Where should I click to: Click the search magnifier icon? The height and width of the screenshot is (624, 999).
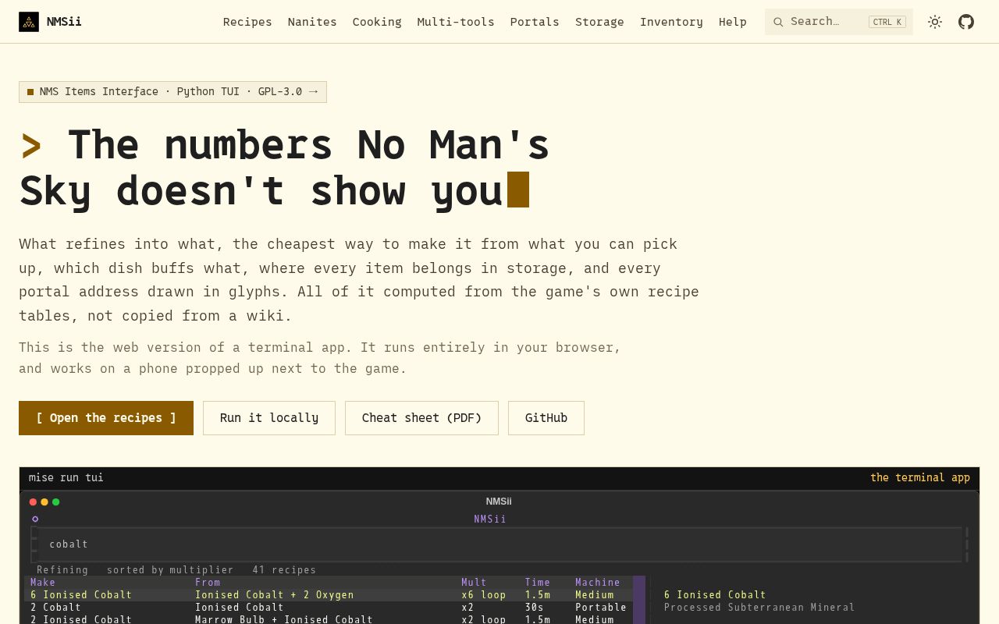point(778,22)
